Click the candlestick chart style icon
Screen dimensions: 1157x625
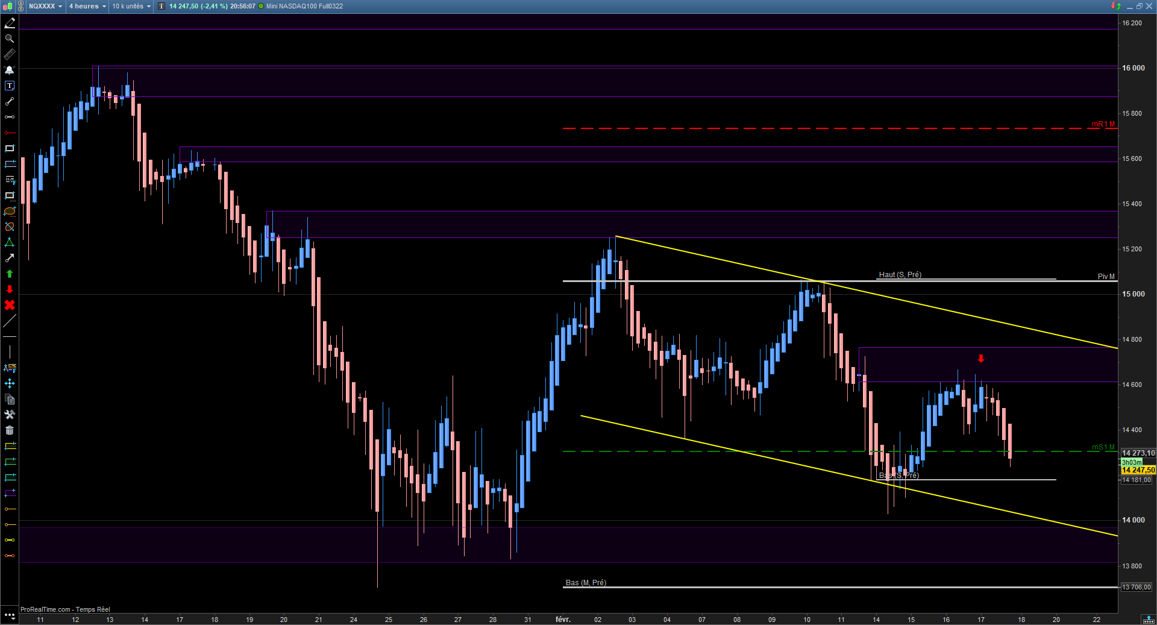click(7, 6)
